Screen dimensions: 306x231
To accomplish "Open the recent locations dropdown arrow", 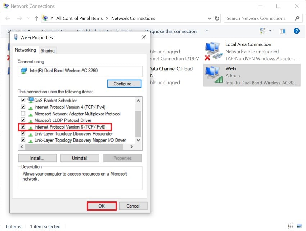I will [x=28, y=18].
